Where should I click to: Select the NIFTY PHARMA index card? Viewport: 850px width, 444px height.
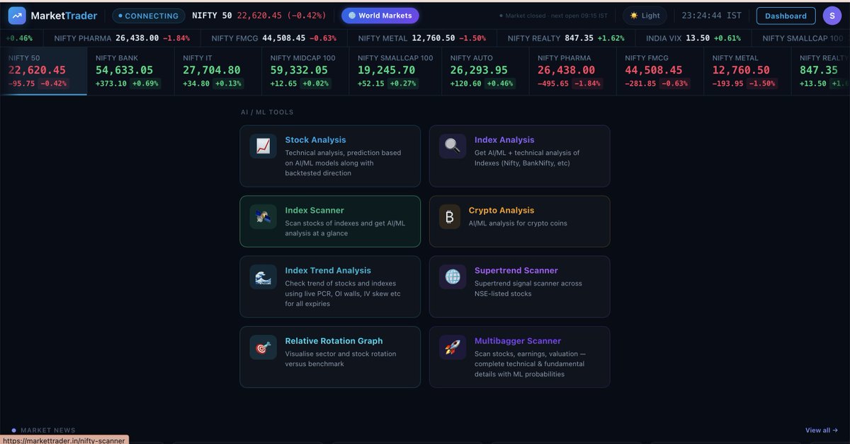(x=572, y=71)
